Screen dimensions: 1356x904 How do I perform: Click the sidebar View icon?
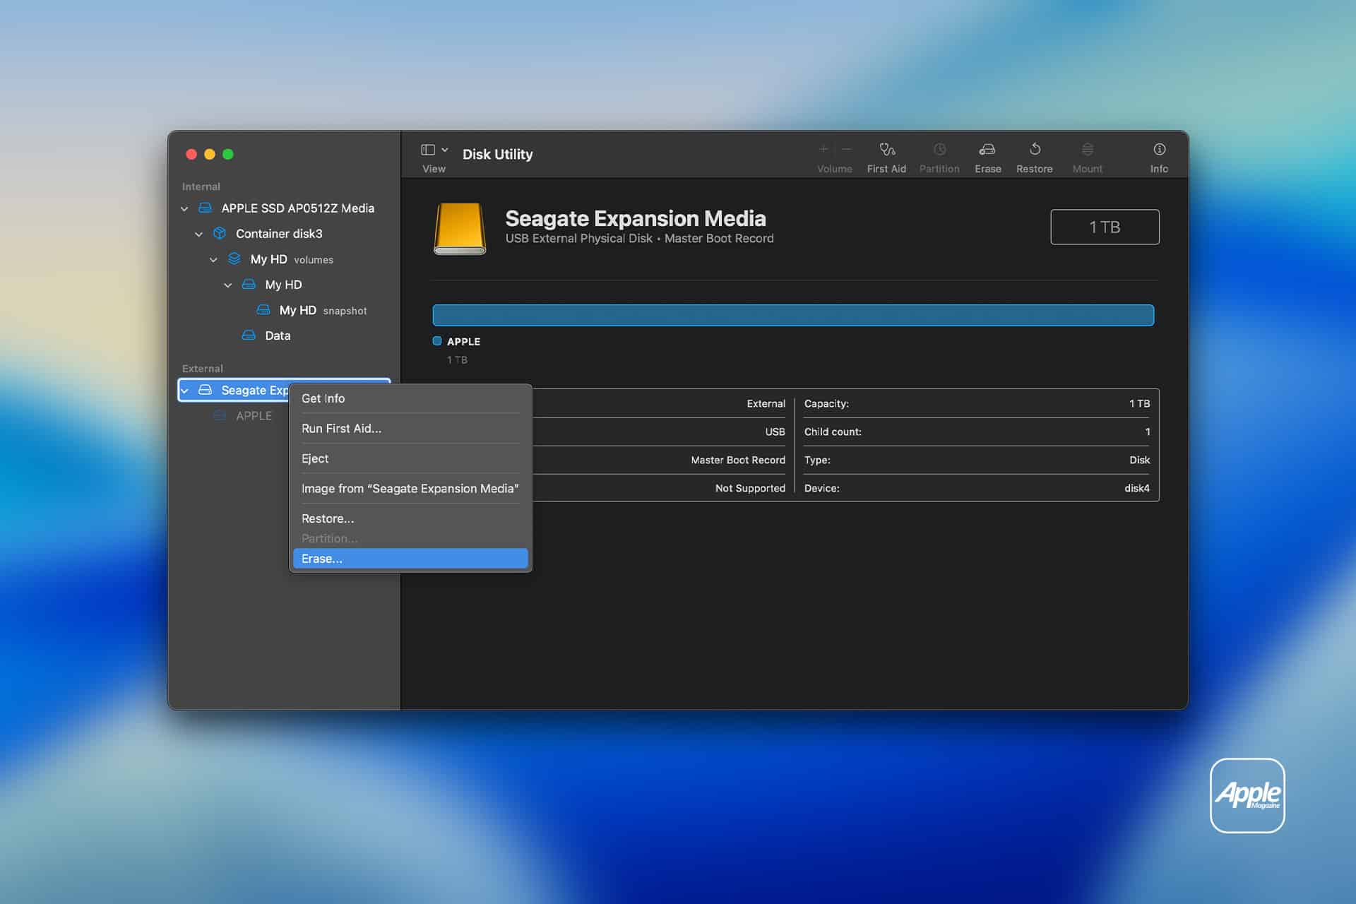coord(428,150)
